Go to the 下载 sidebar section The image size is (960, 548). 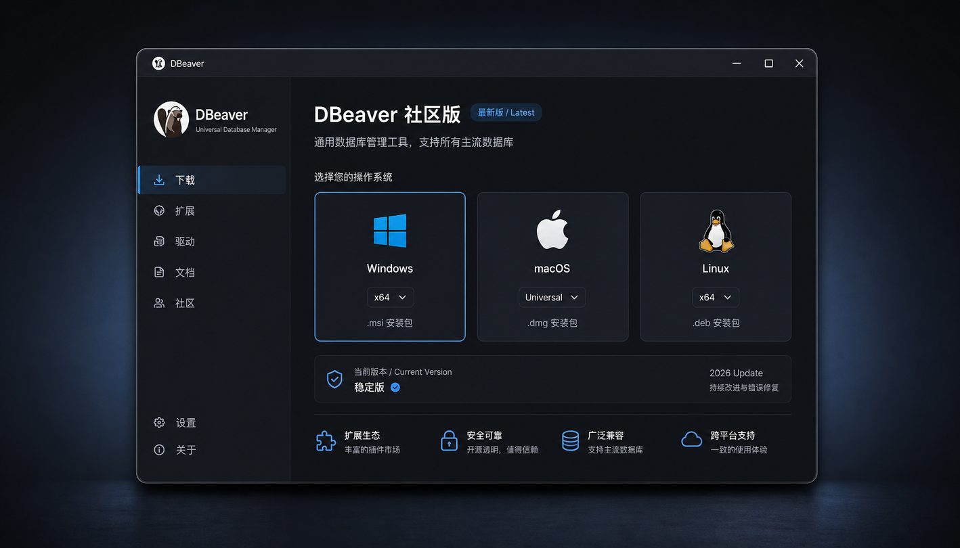212,180
